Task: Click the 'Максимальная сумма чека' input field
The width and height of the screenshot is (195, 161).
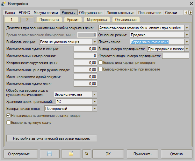Action: [x=85, y=84]
